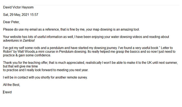The width and height of the screenshot is (182, 107).
Task: Click the sign-off All the Best
Action: click(x=11, y=85)
